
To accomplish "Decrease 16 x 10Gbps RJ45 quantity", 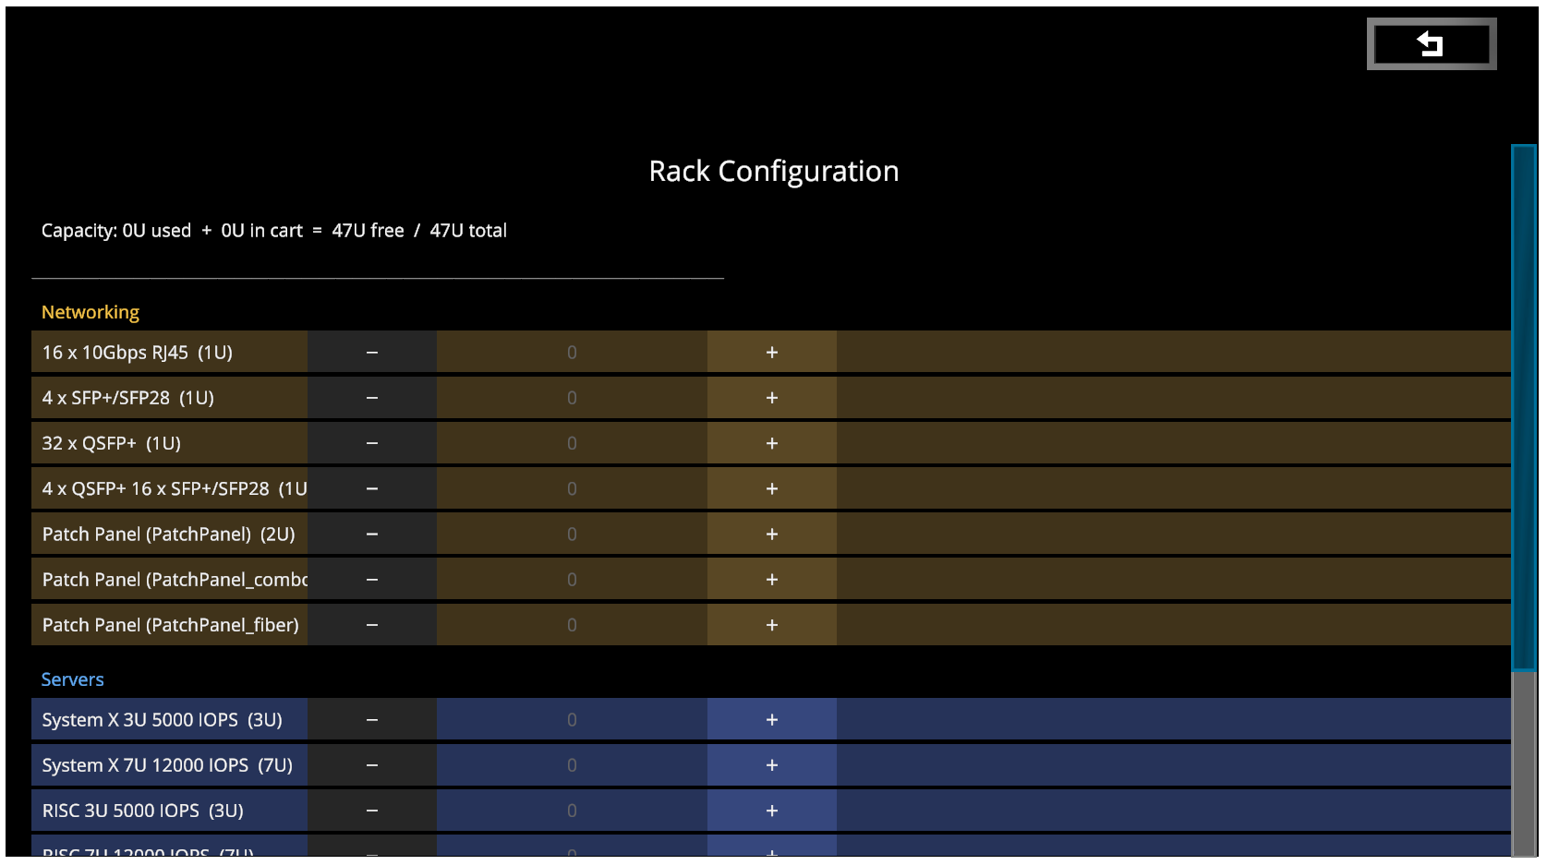I will [x=372, y=353].
